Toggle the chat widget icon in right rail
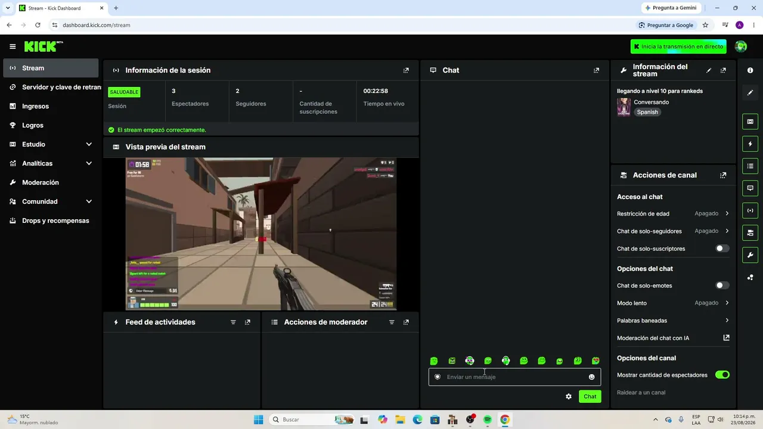763x429 pixels. [x=750, y=188]
